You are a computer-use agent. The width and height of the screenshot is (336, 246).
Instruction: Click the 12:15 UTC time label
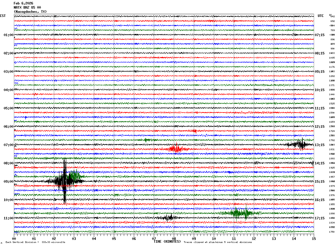click(x=320, y=127)
